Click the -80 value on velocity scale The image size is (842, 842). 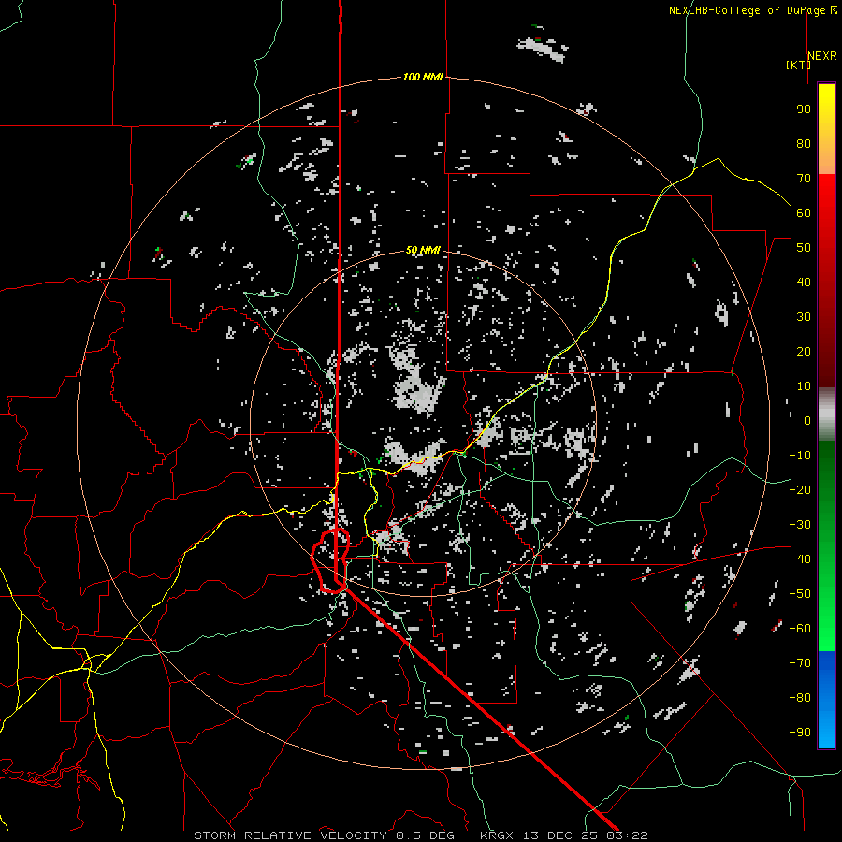coord(800,698)
